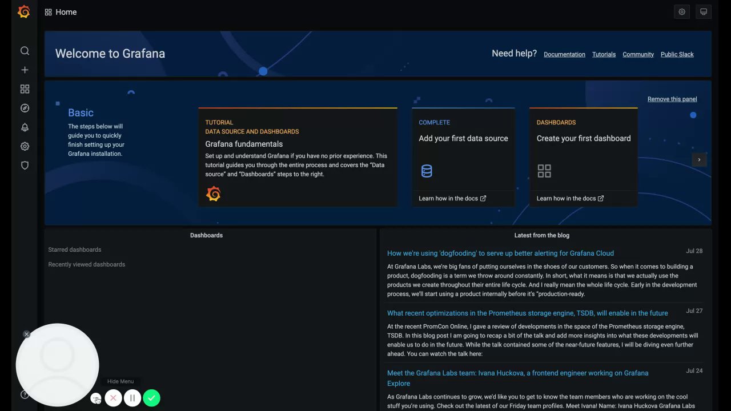The width and height of the screenshot is (731, 411).
Task: Cancel the recording with the red x button
Action: (x=113, y=398)
